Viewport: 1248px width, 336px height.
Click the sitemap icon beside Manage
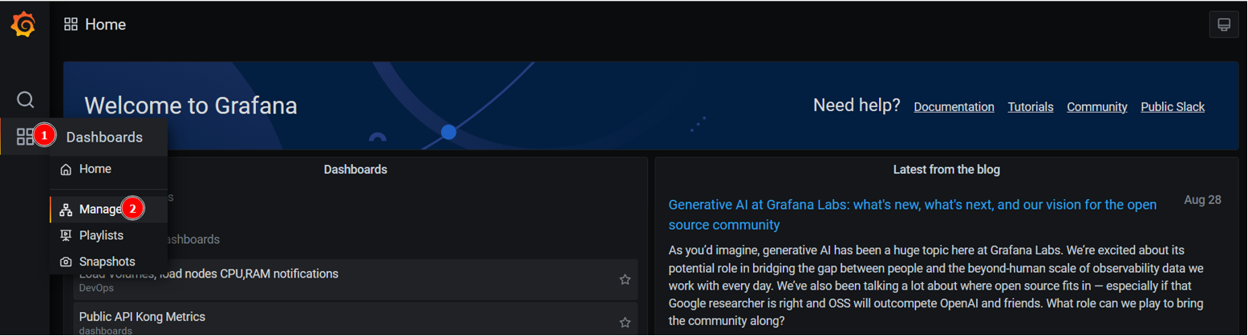point(66,210)
